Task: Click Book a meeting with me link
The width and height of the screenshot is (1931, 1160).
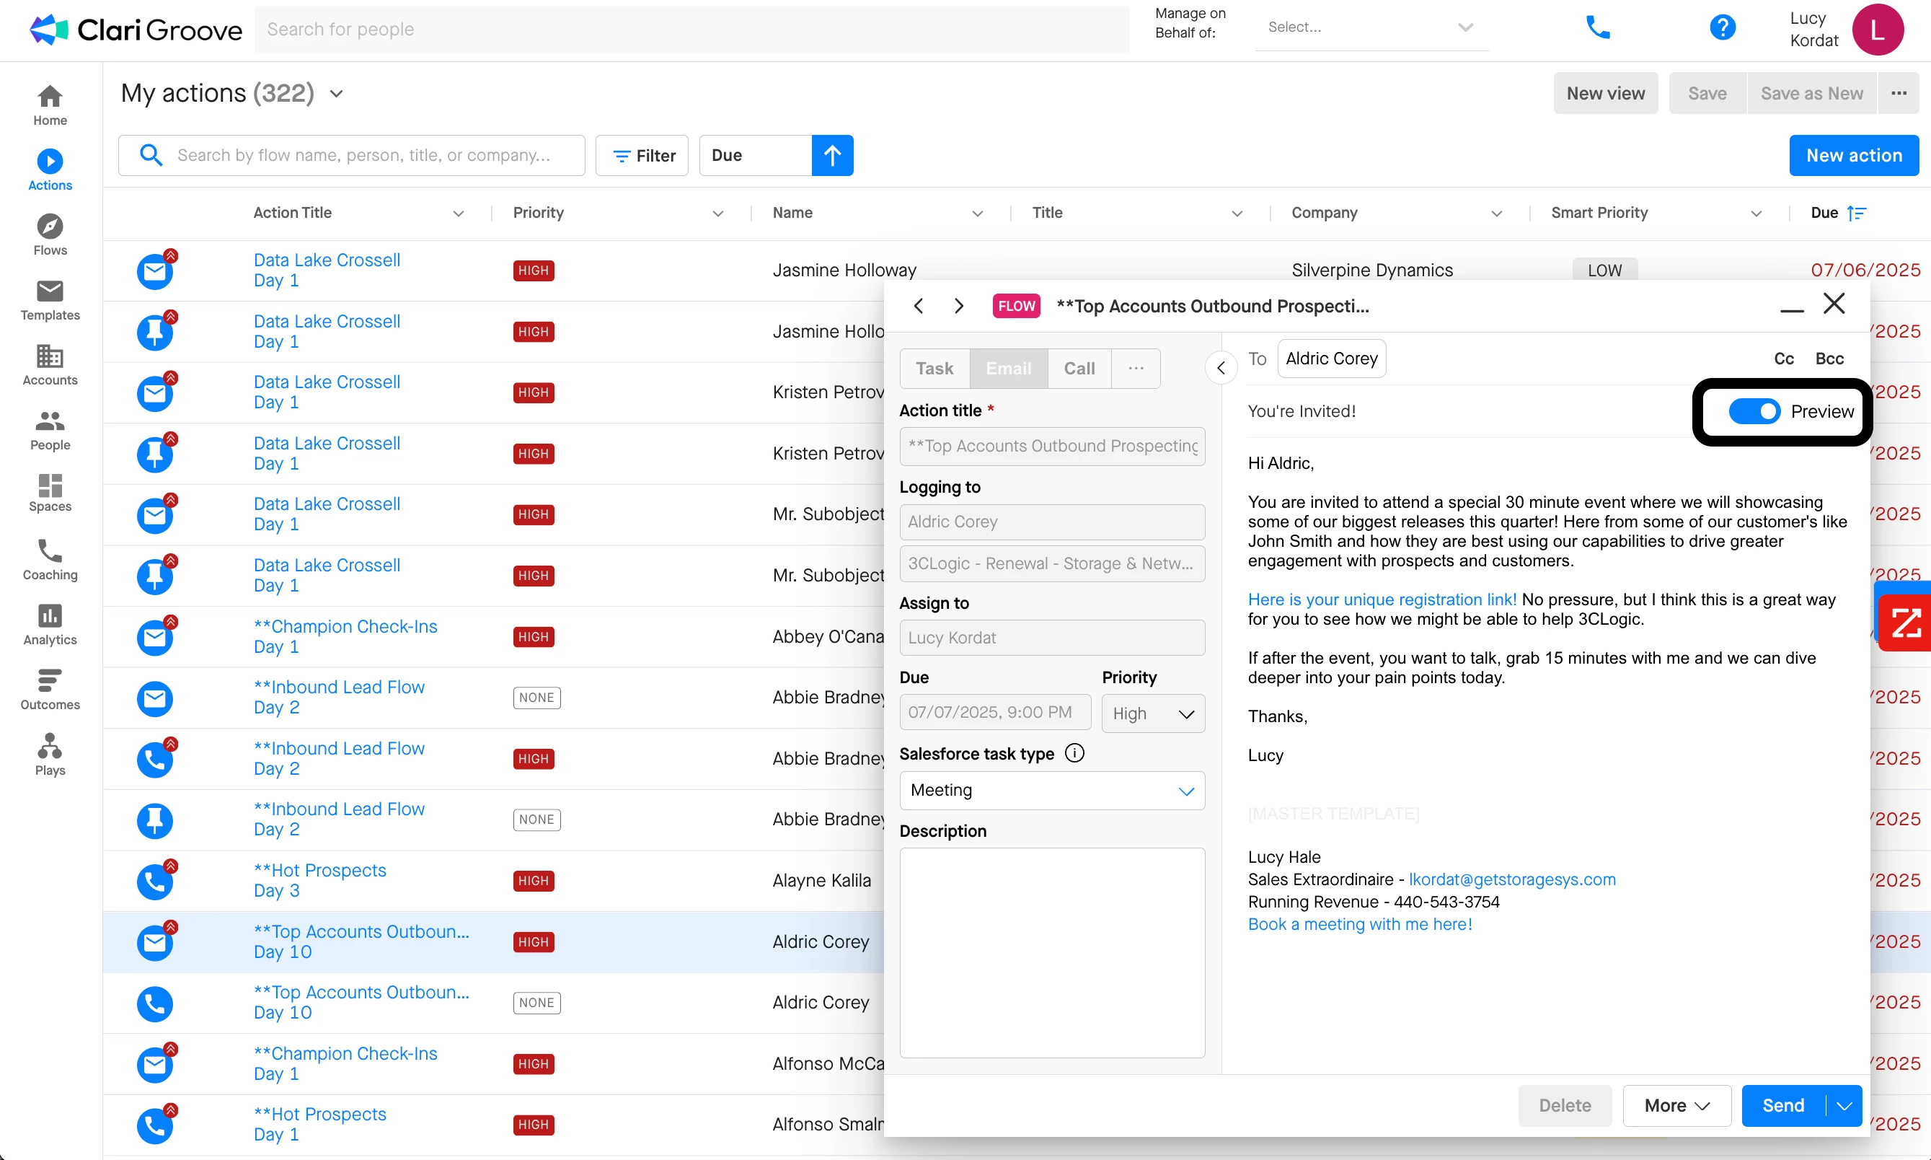Action: pyautogui.click(x=1359, y=924)
